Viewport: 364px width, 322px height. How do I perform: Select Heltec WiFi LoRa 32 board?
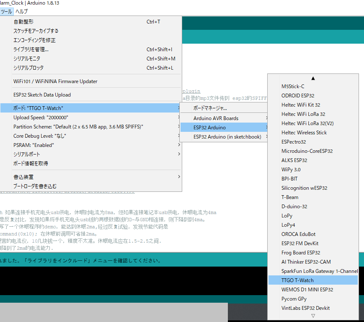[313, 114]
